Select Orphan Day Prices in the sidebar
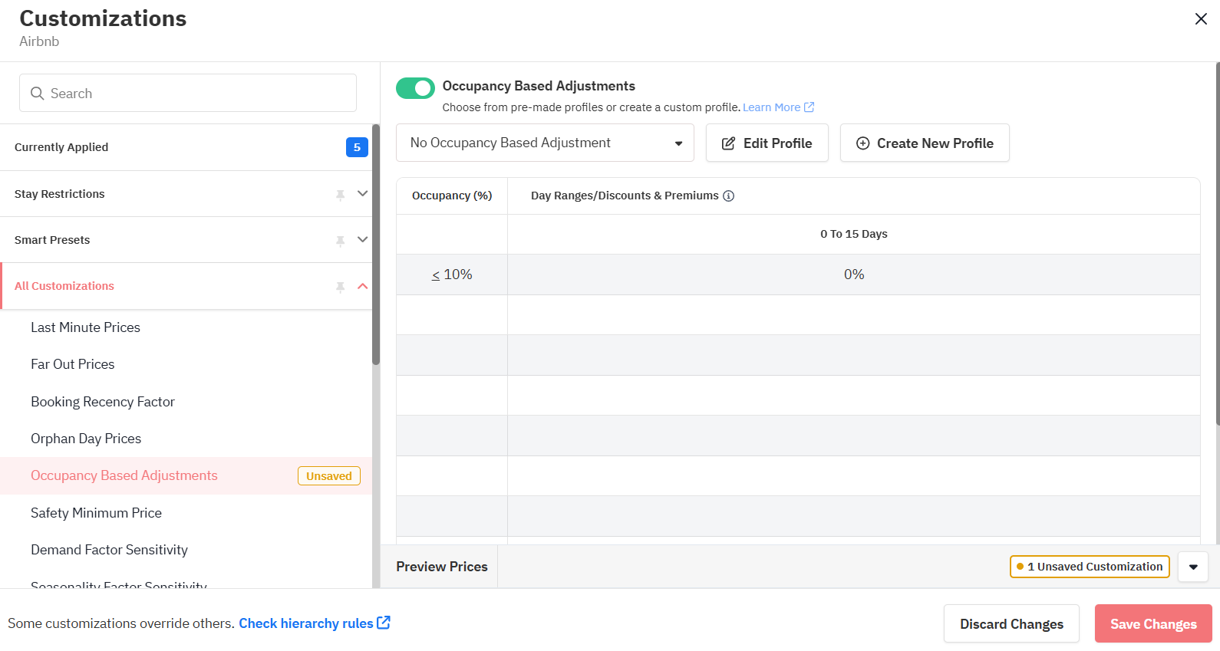 point(86,439)
